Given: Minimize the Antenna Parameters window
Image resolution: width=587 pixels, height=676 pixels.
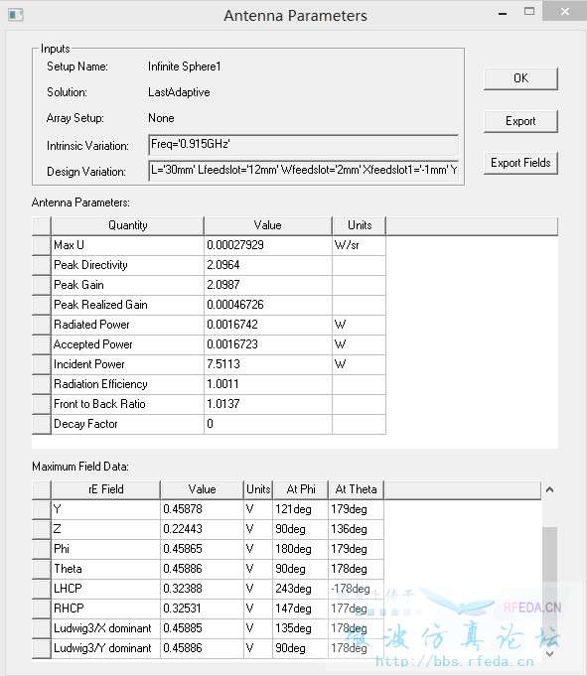Looking at the screenshot, I should [503, 13].
